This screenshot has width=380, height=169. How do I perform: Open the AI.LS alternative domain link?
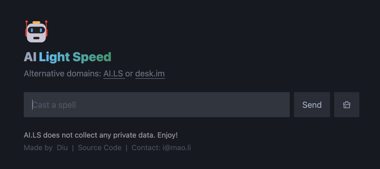pyautogui.click(x=114, y=74)
